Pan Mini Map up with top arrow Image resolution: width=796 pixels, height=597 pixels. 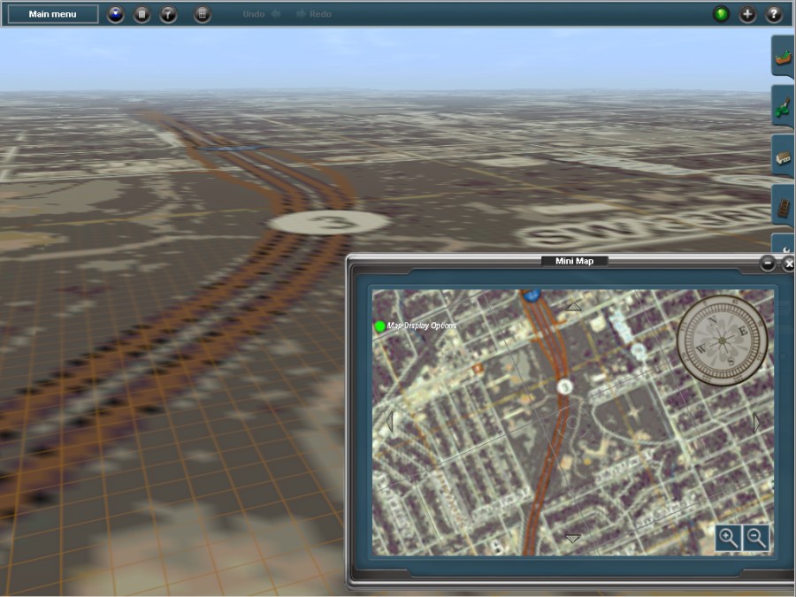click(x=573, y=306)
